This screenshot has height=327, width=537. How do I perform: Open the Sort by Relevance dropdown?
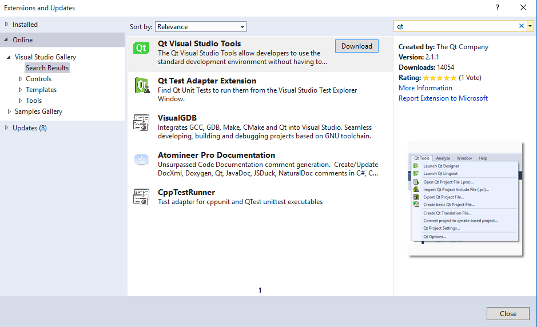[201, 27]
